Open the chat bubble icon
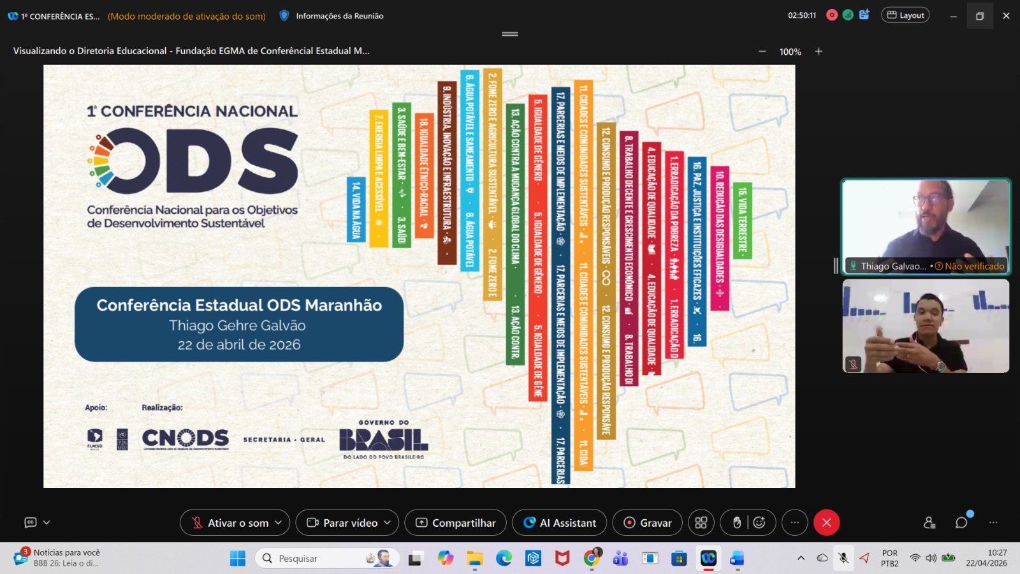Image resolution: width=1020 pixels, height=574 pixels. click(x=961, y=522)
